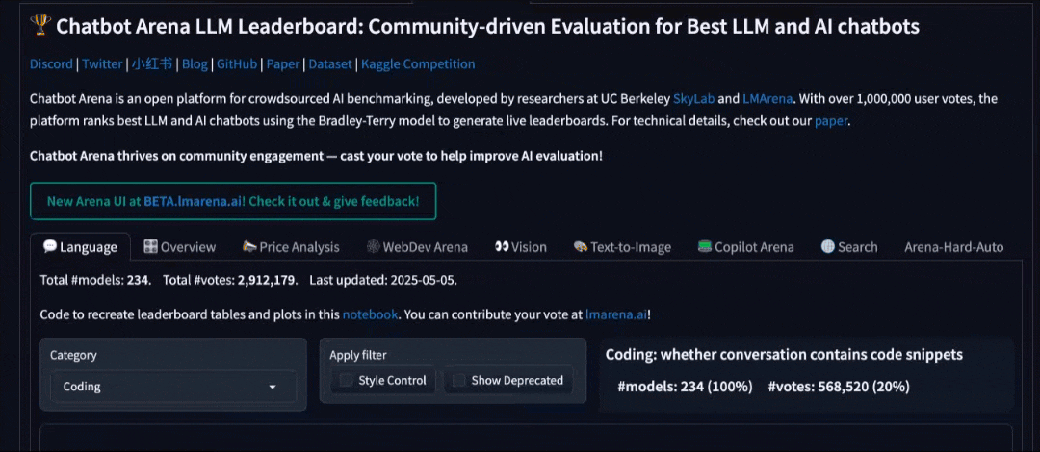The height and width of the screenshot is (452, 1040).
Task: Click the palette icon on Text-to-Image tab
Action: [x=581, y=246]
